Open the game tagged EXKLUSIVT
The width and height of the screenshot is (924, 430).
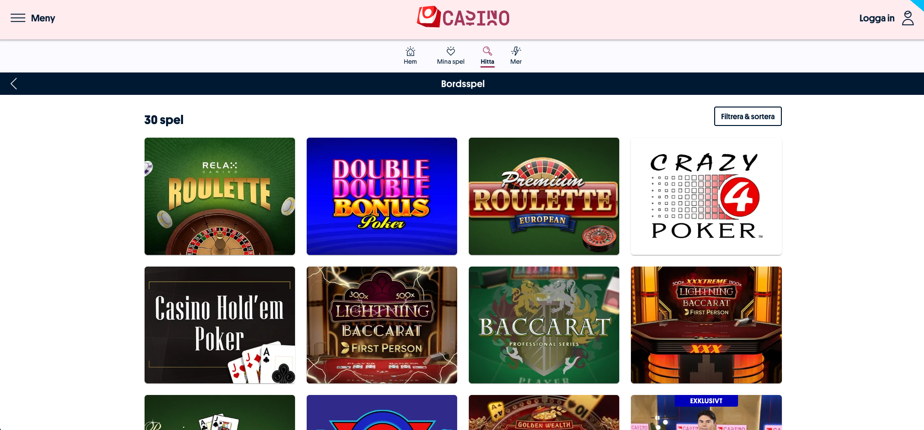point(706,412)
